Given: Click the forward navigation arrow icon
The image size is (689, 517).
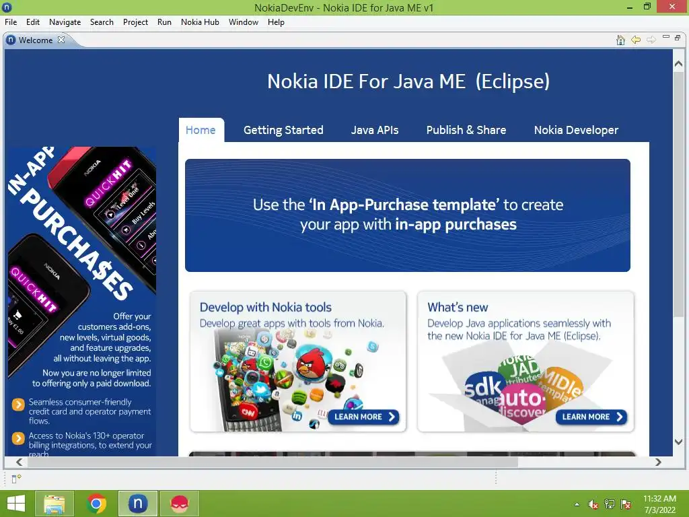Looking at the screenshot, I should [x=651, y=40].
